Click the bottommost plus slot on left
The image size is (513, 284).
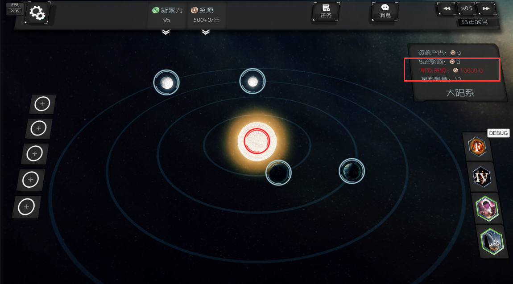[x=26, y=207]
